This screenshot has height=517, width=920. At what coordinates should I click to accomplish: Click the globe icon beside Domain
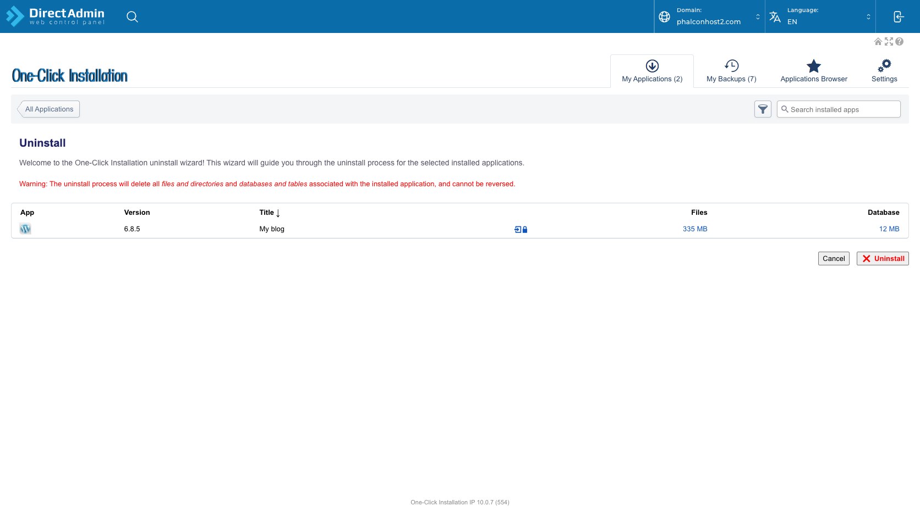coord(664,16)
